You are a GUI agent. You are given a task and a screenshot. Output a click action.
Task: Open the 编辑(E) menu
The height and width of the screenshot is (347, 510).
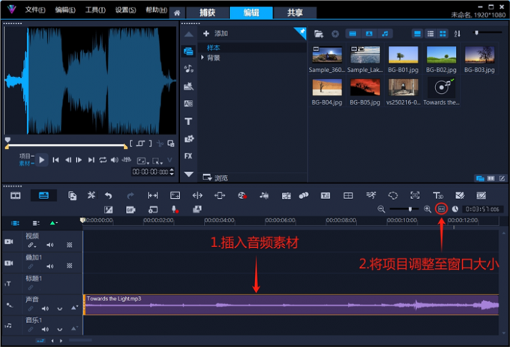[65, 10]
